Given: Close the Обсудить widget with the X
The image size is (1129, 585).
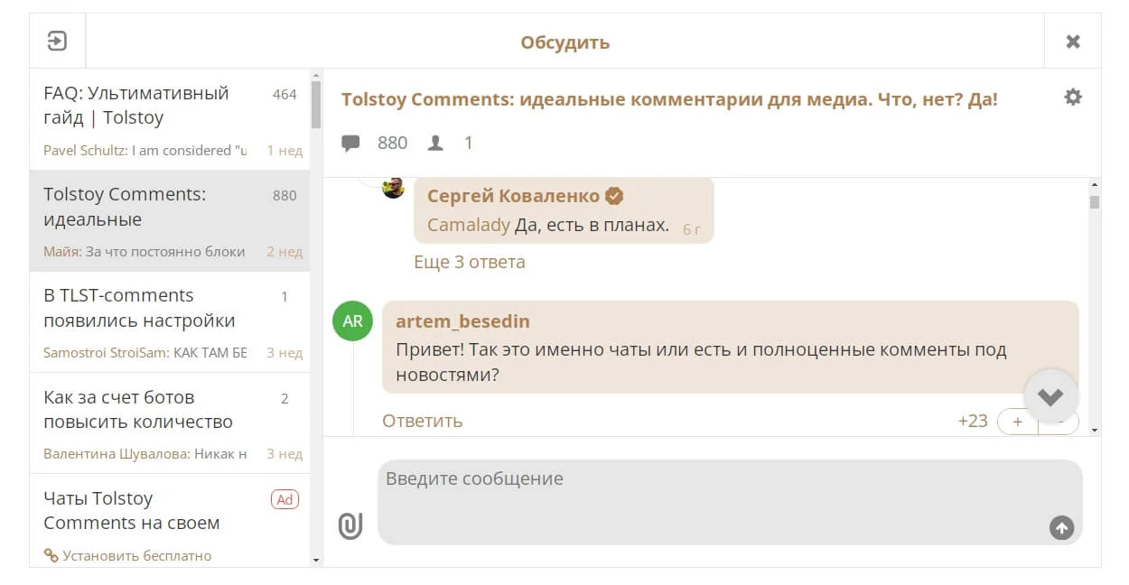Looking at the screenshot, I should point(1072,42).
